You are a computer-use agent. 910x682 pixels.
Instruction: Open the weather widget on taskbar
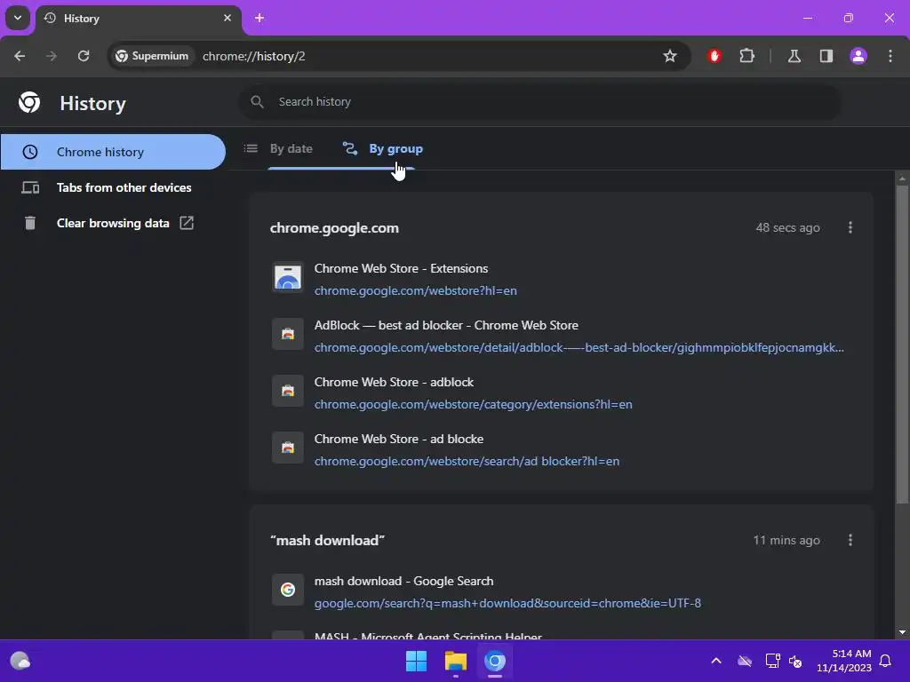coord(20,661)
